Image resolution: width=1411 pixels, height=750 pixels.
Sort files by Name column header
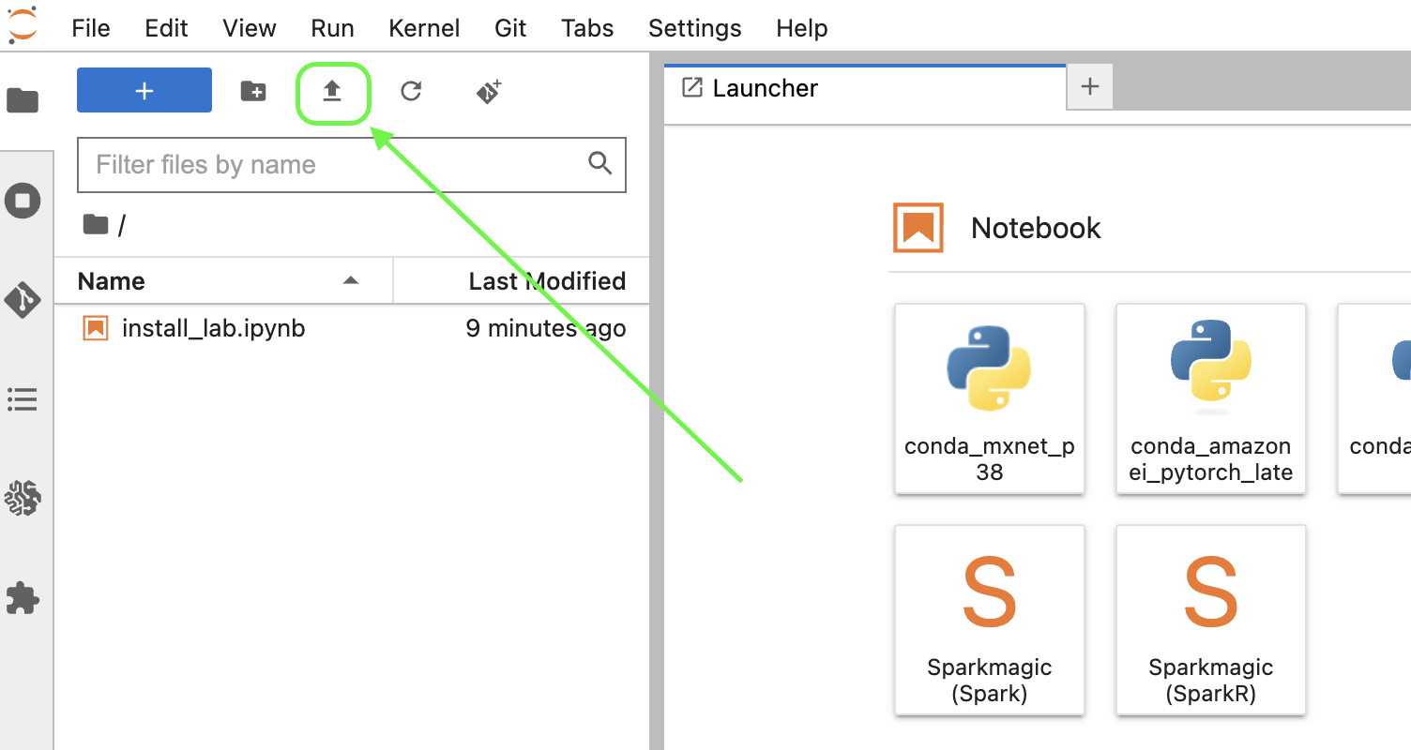click(x=223, y=281)
